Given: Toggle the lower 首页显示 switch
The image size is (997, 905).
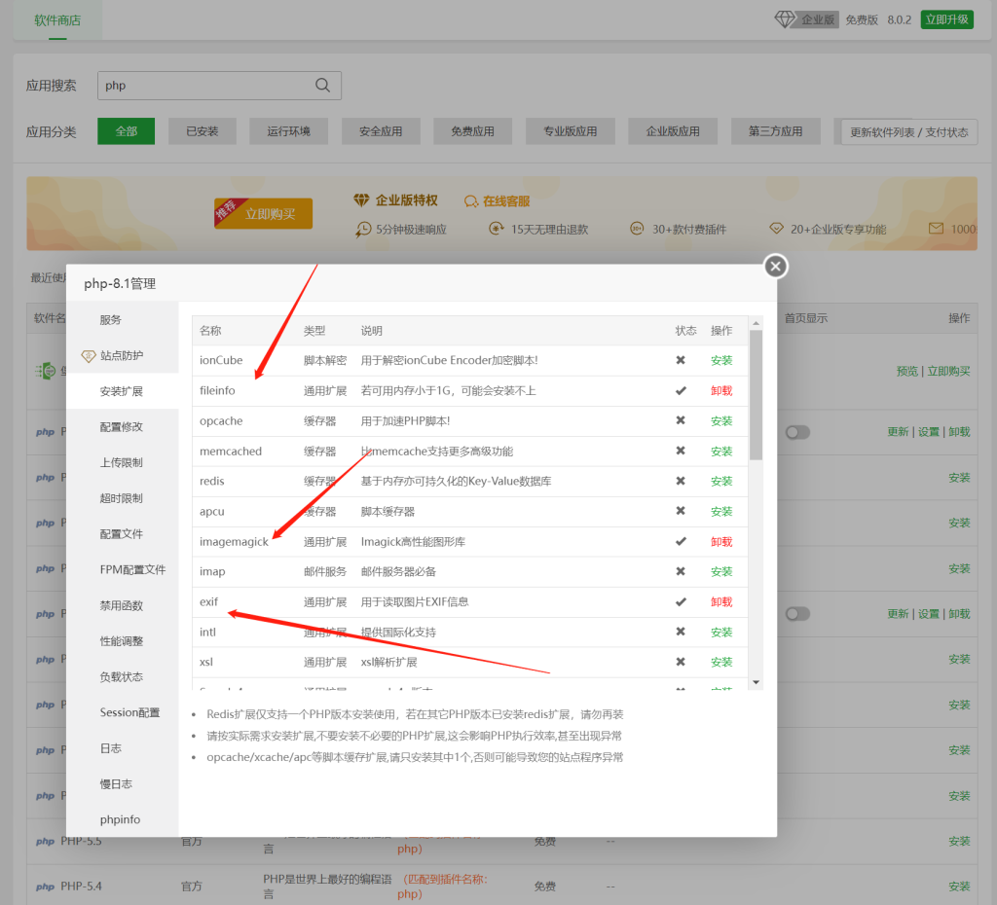Looking at the screenshot, I should pyautogui.click(x=797, y=613).
